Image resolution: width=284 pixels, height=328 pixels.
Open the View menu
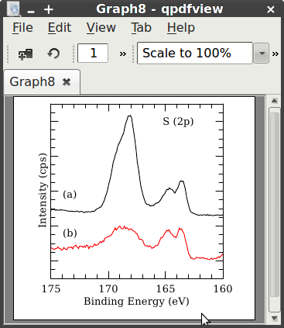click(101, 27)
